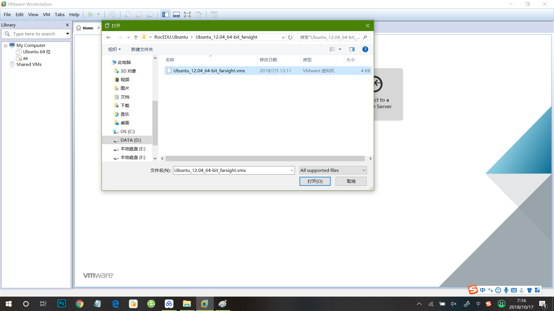Open File Explorer from the taskbar
Screen dimensions: 554x311
(x=187, y=304)
